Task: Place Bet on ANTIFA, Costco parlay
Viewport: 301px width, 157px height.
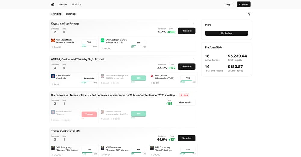Action: coord(187,67)
